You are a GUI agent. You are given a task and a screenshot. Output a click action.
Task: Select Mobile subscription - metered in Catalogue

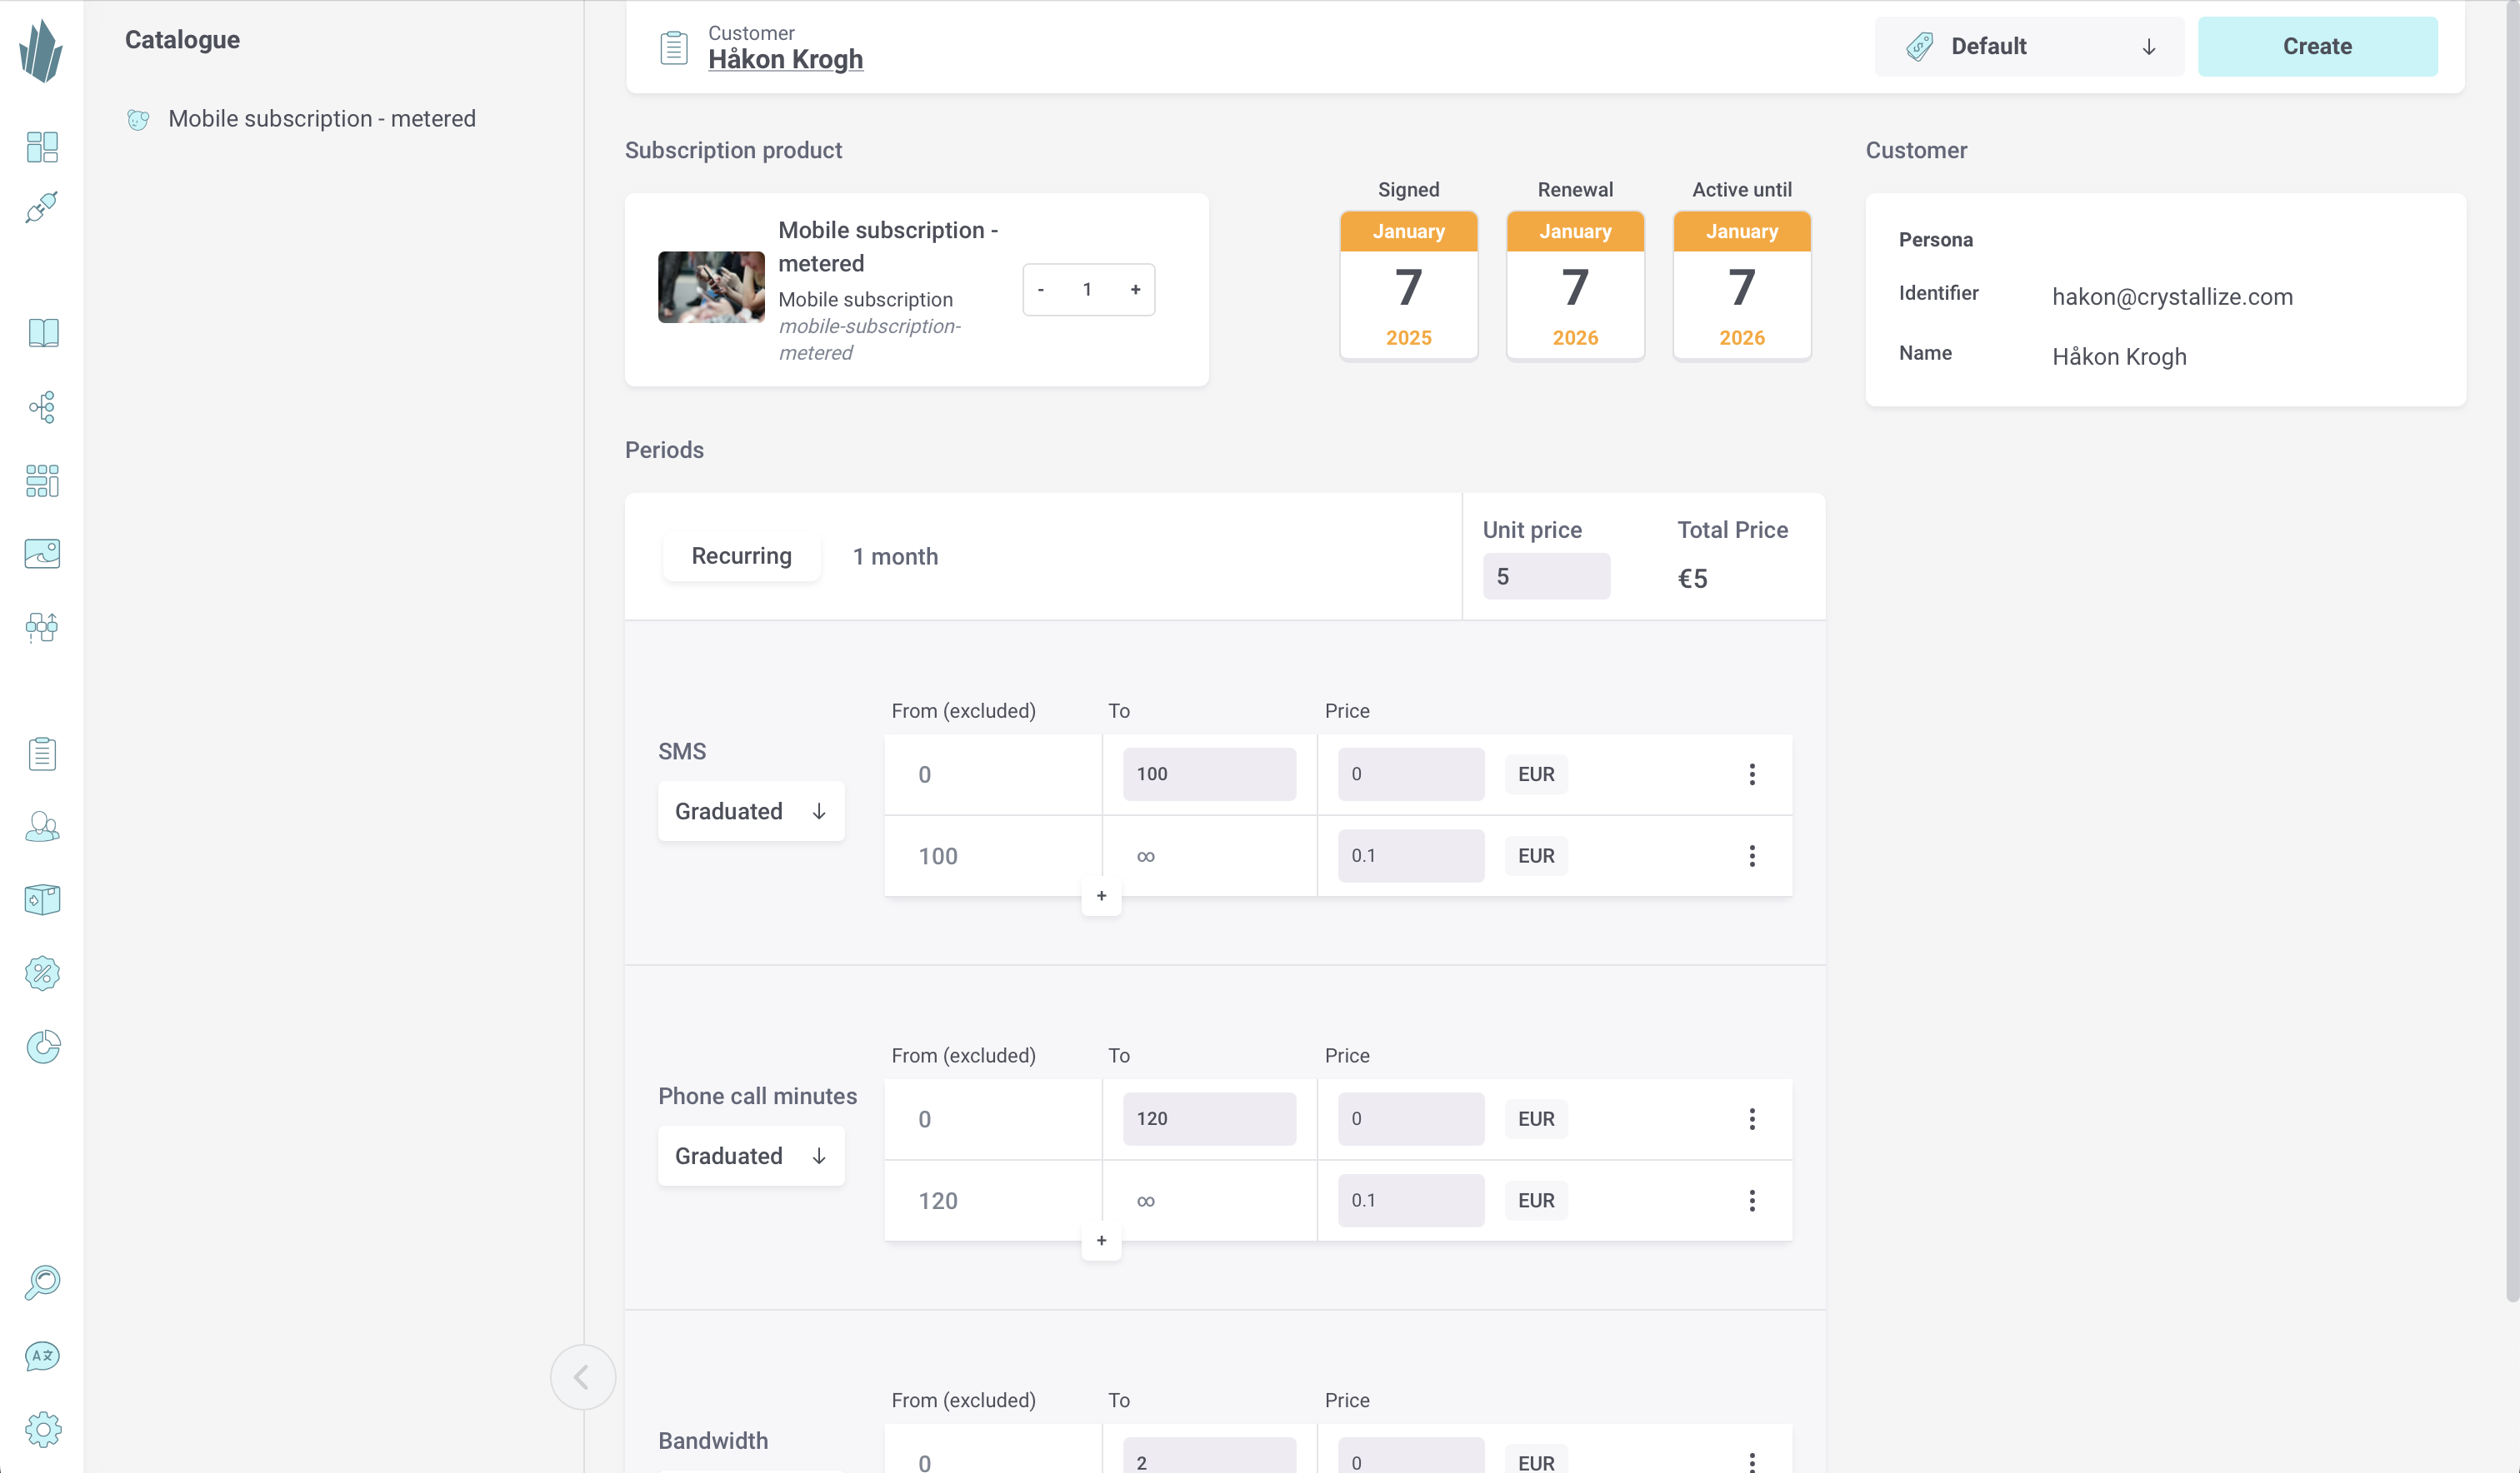pos(321,119)
